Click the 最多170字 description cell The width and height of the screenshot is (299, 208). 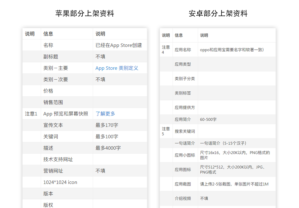(107, 125)
